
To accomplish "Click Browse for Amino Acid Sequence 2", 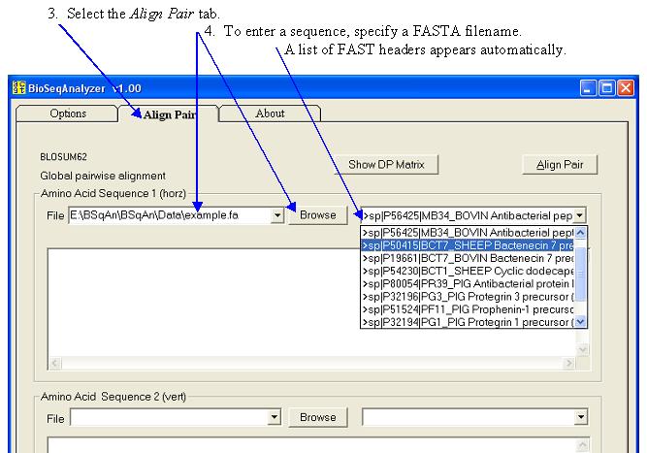I will pos(318,417).
